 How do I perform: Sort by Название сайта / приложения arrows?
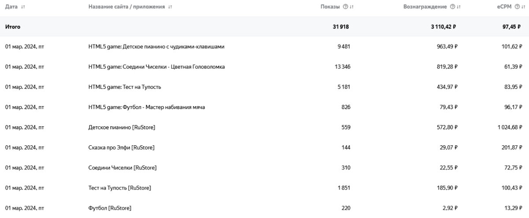tap(170, 7)
